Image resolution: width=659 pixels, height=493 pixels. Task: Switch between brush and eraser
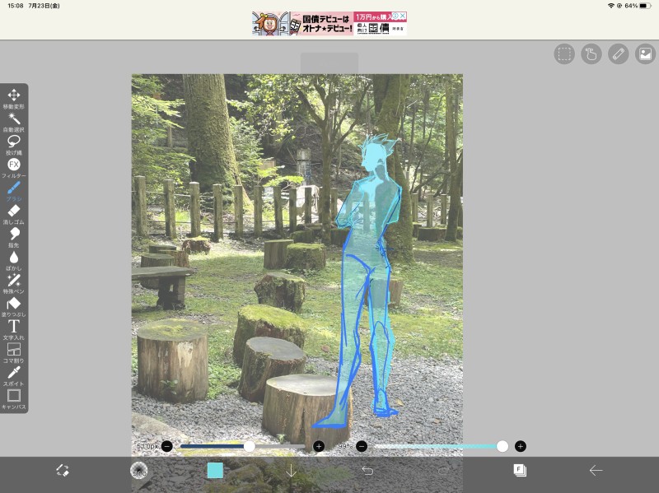click(63, 470)
